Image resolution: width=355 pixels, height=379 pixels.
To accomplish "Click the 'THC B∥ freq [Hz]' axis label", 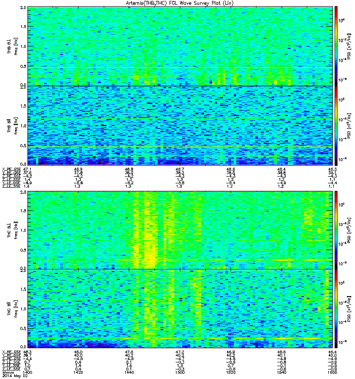I will click(x=13, y=309).
